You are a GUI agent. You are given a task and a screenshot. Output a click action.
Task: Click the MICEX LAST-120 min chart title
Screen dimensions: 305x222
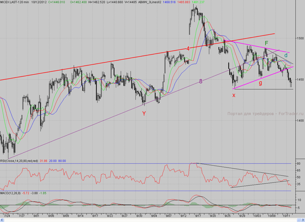14,2
